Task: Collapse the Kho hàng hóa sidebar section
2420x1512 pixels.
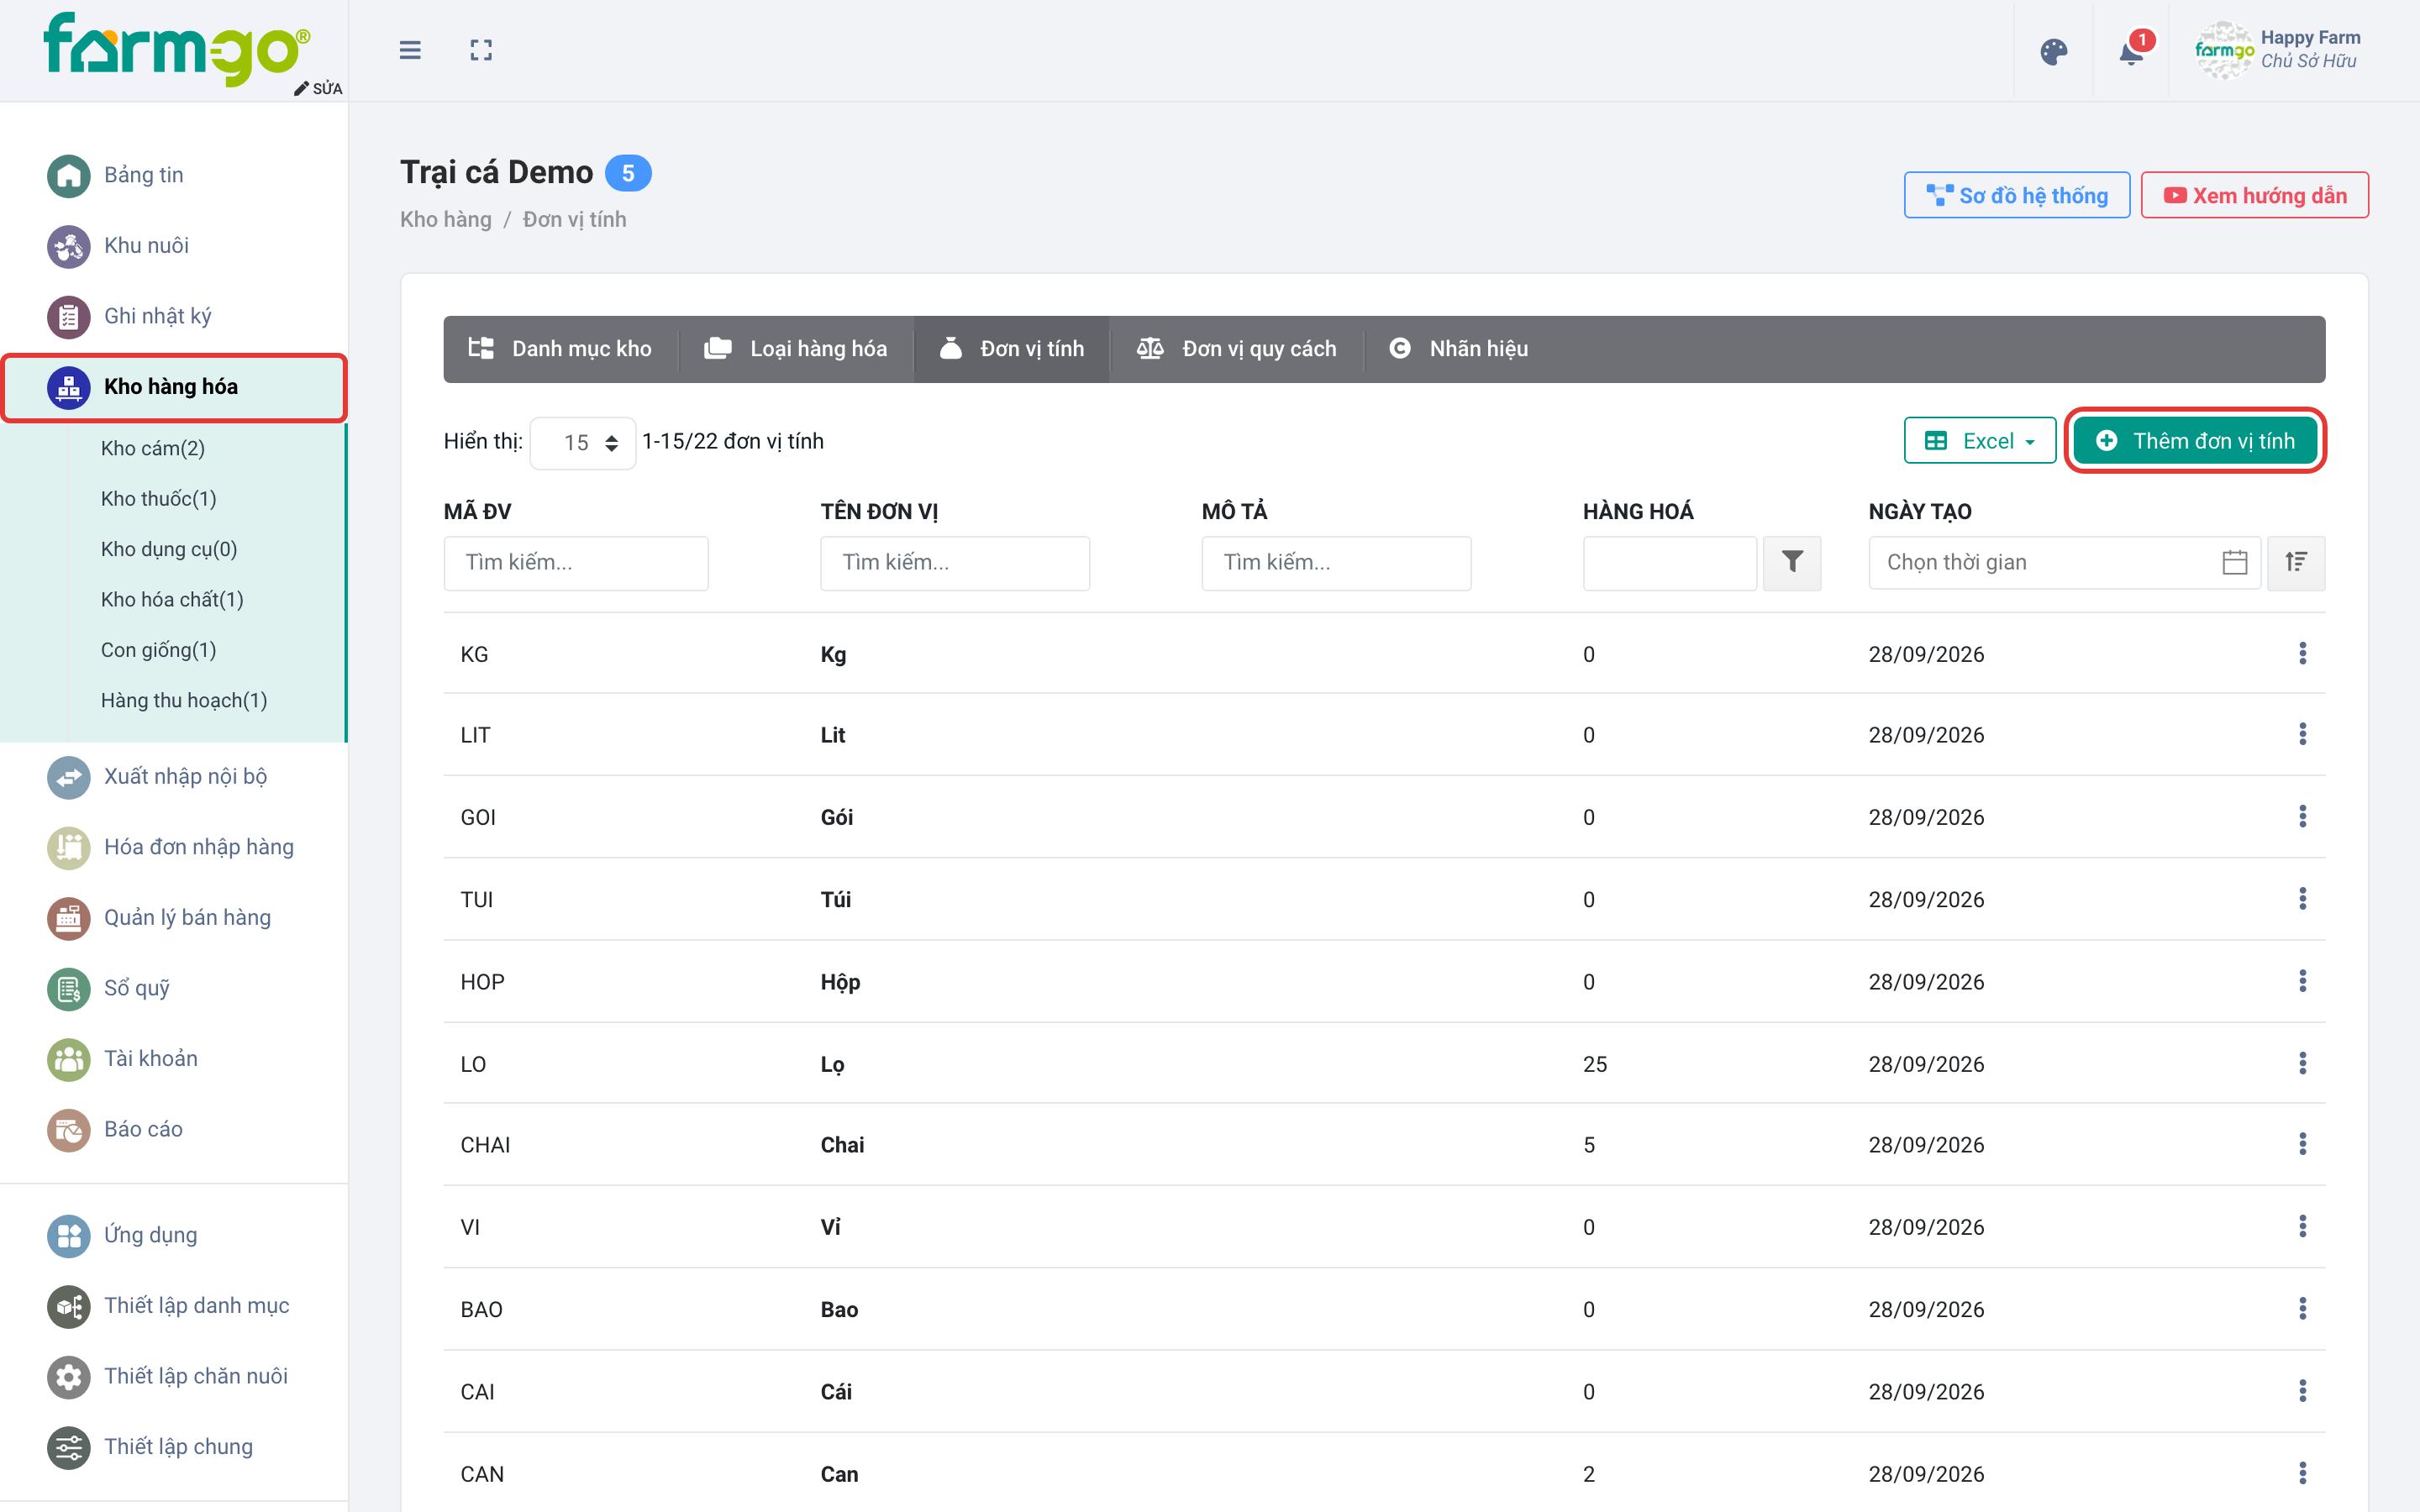Action: [174, 387]
